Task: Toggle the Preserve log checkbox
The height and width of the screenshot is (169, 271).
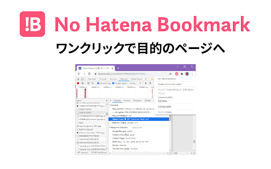Action: coord(98,83)
